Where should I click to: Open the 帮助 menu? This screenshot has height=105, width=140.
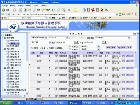click(44, 6)
